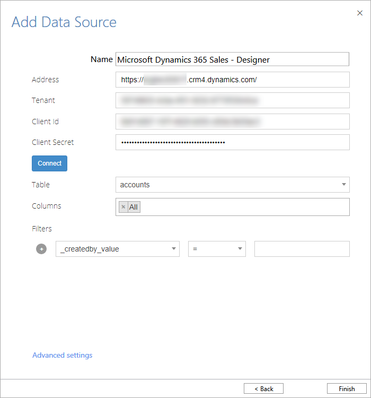Click inside the Columns multi-select box

point(233,207)
